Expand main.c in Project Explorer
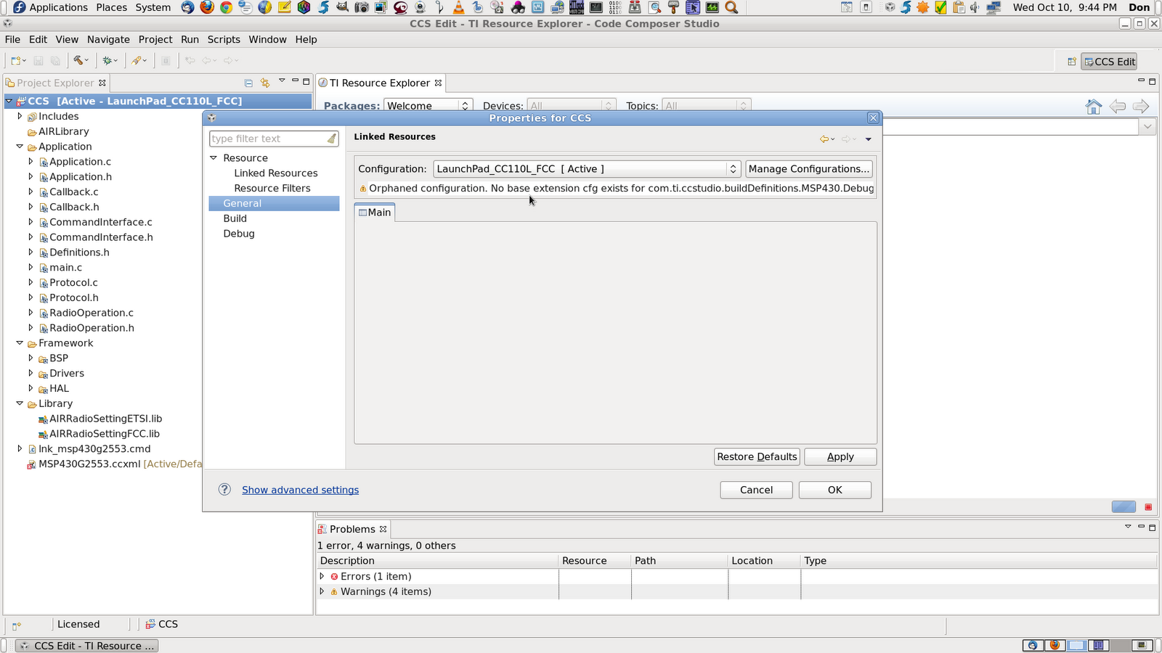Viewport: 1162px width, 653px height. (31, 268)
